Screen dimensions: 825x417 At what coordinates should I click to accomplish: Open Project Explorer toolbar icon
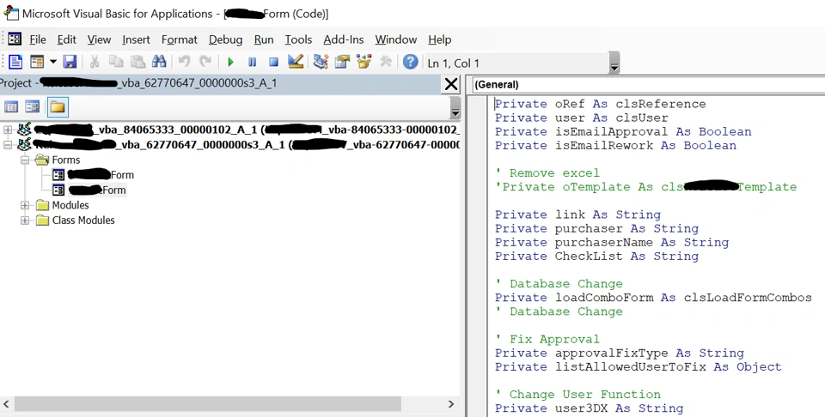(x=321, y=62)
